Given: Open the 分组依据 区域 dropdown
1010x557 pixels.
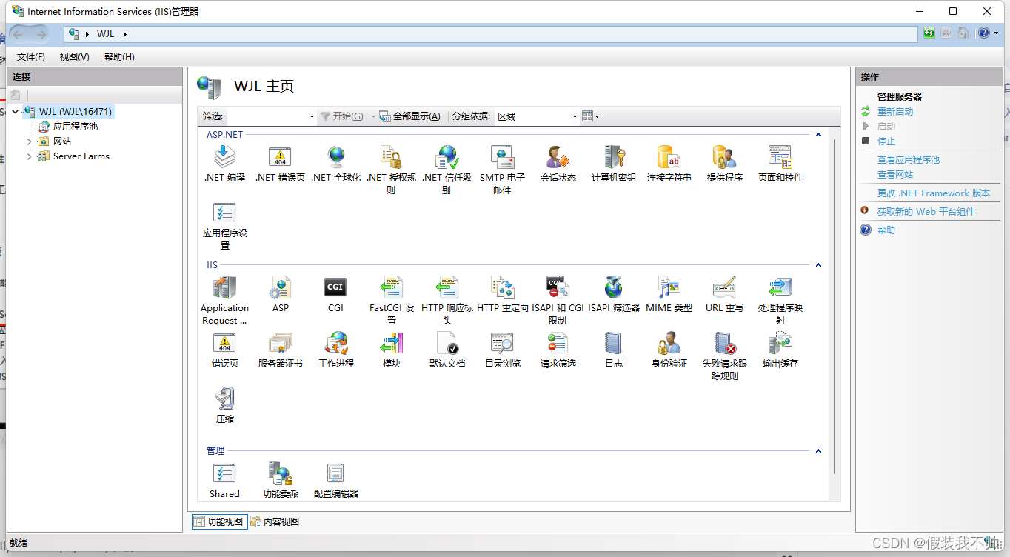Looking at the screenshot, I should [x=575, y=116].
